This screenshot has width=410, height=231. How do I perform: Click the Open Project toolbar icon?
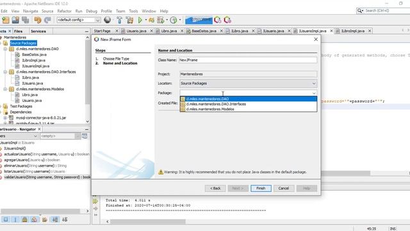pyautogui.click(x=15, y=20)
